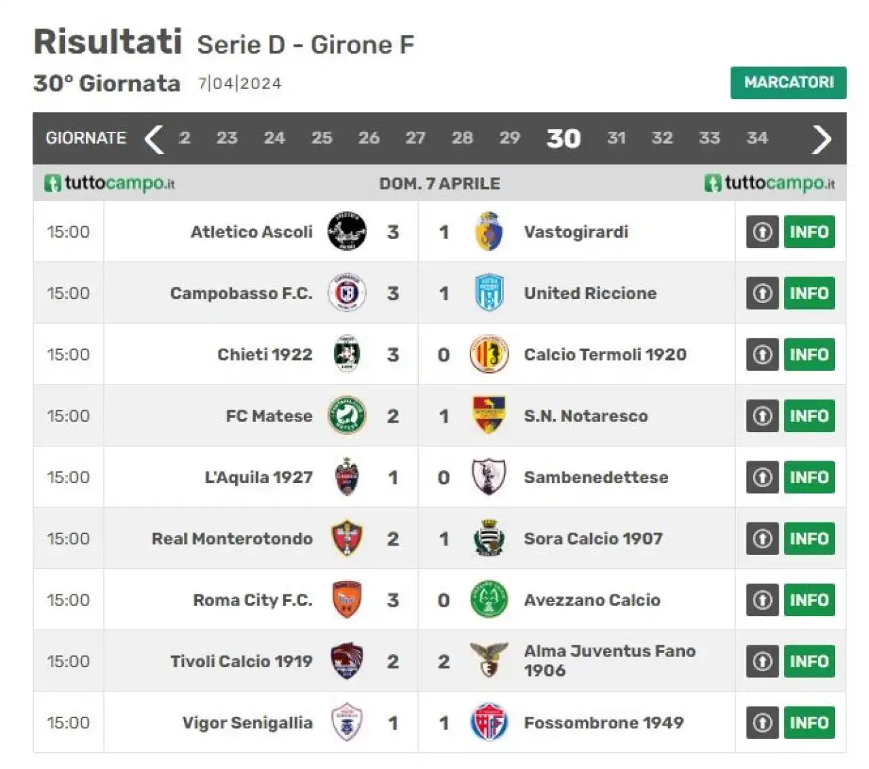Click the circular arrow icon in Vigor Senigallia row
This screenshot has height=769, width=869.
762,722
